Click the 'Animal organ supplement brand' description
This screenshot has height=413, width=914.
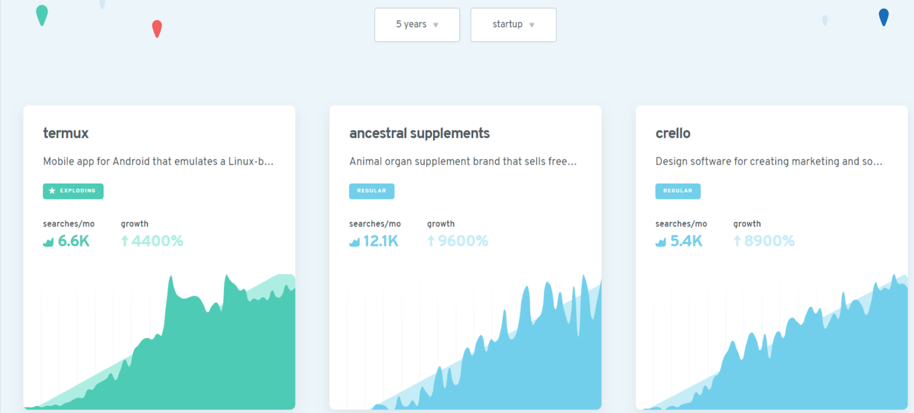tap(463, 161)
